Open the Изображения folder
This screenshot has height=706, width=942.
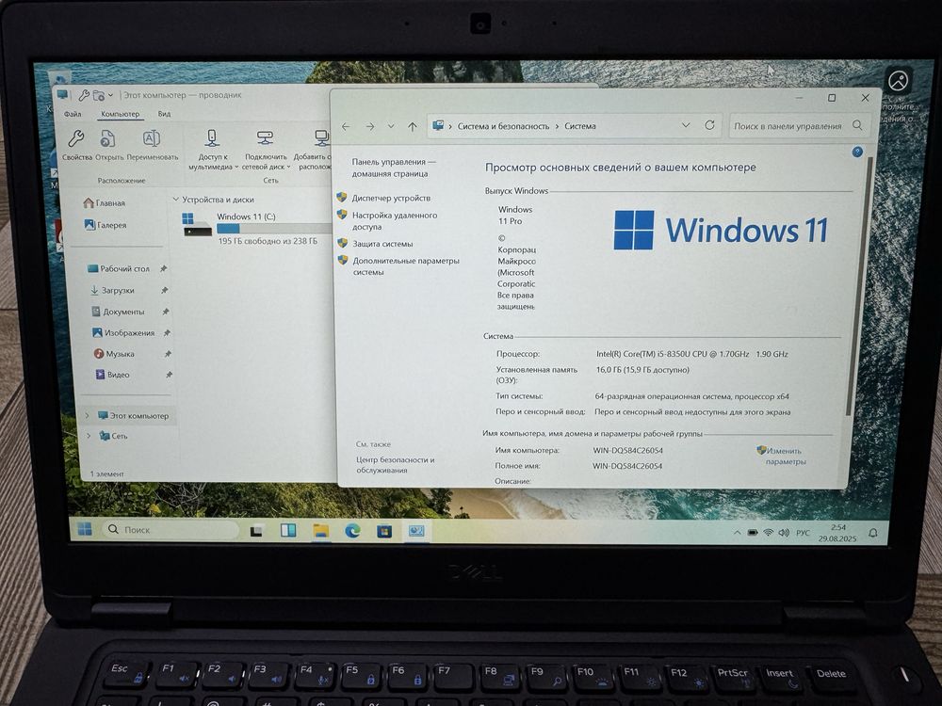[123, 332]
